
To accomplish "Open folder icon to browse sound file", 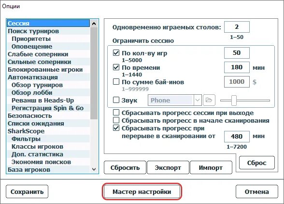I will point(209,100).
